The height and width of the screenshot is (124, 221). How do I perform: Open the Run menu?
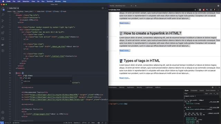tap(43, 1)
